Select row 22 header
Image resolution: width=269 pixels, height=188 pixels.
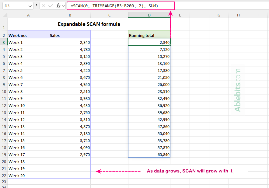(x=4, y=176)
